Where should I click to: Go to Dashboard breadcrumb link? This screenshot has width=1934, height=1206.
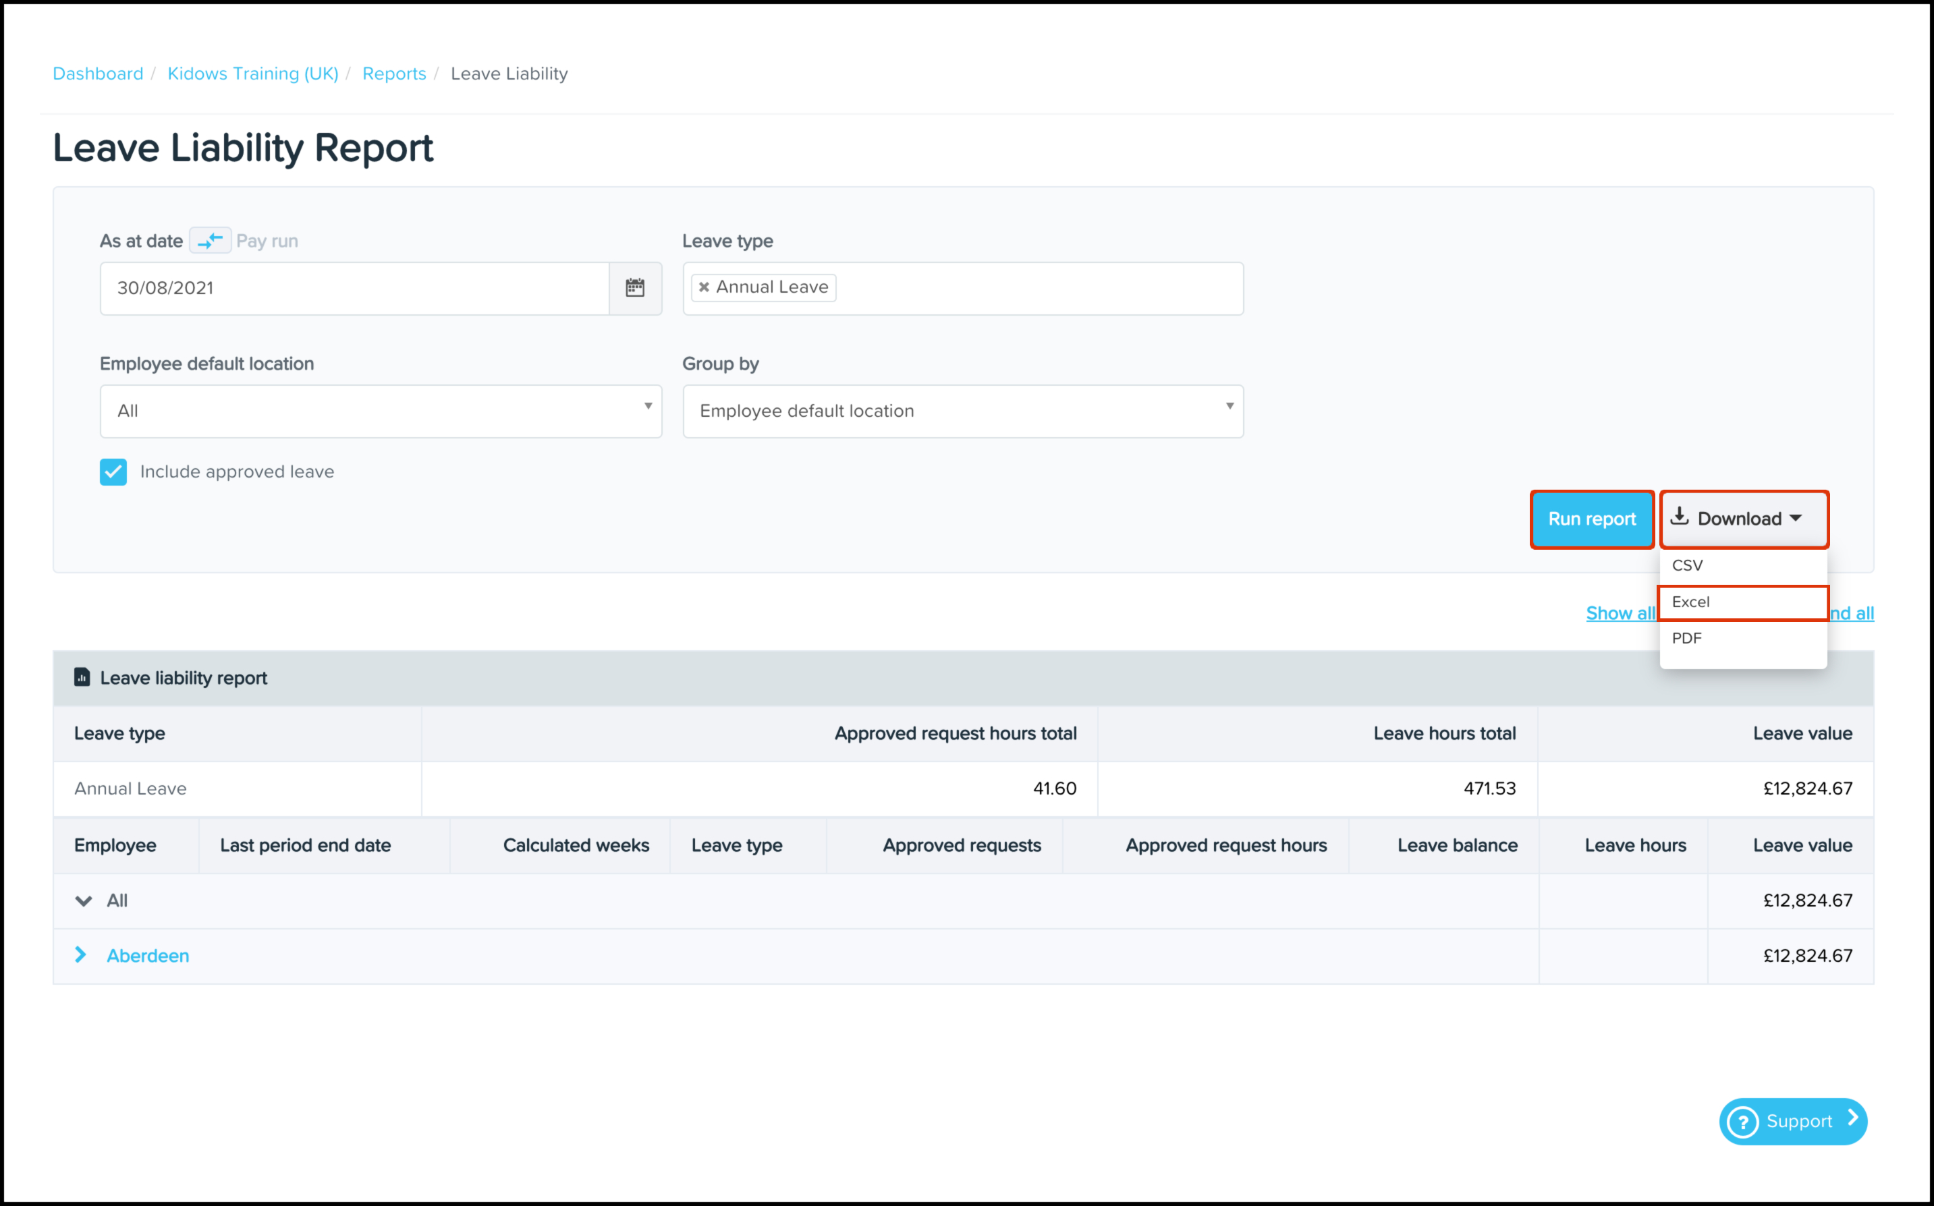98,74
